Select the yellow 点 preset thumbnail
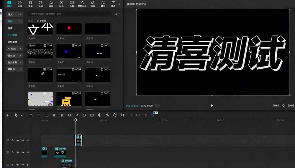The height and width of the screenshot is (168, 295). 69,99
